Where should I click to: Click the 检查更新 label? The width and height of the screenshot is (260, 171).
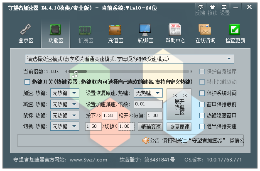(x=235, y=40)
